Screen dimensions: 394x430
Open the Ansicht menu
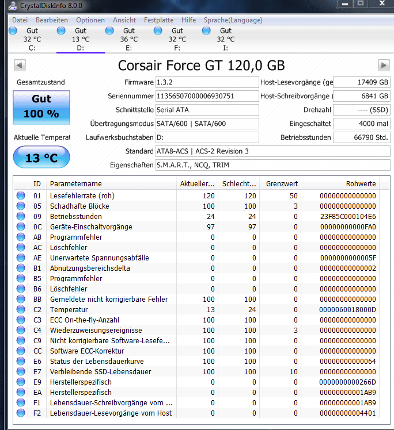click(x=124, y=20)
